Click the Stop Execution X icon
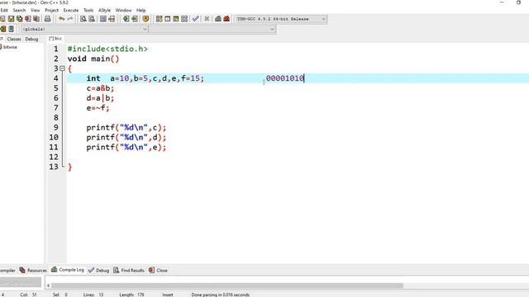The height and width of the screenshot is (297, 529). [x=207, y=19]
